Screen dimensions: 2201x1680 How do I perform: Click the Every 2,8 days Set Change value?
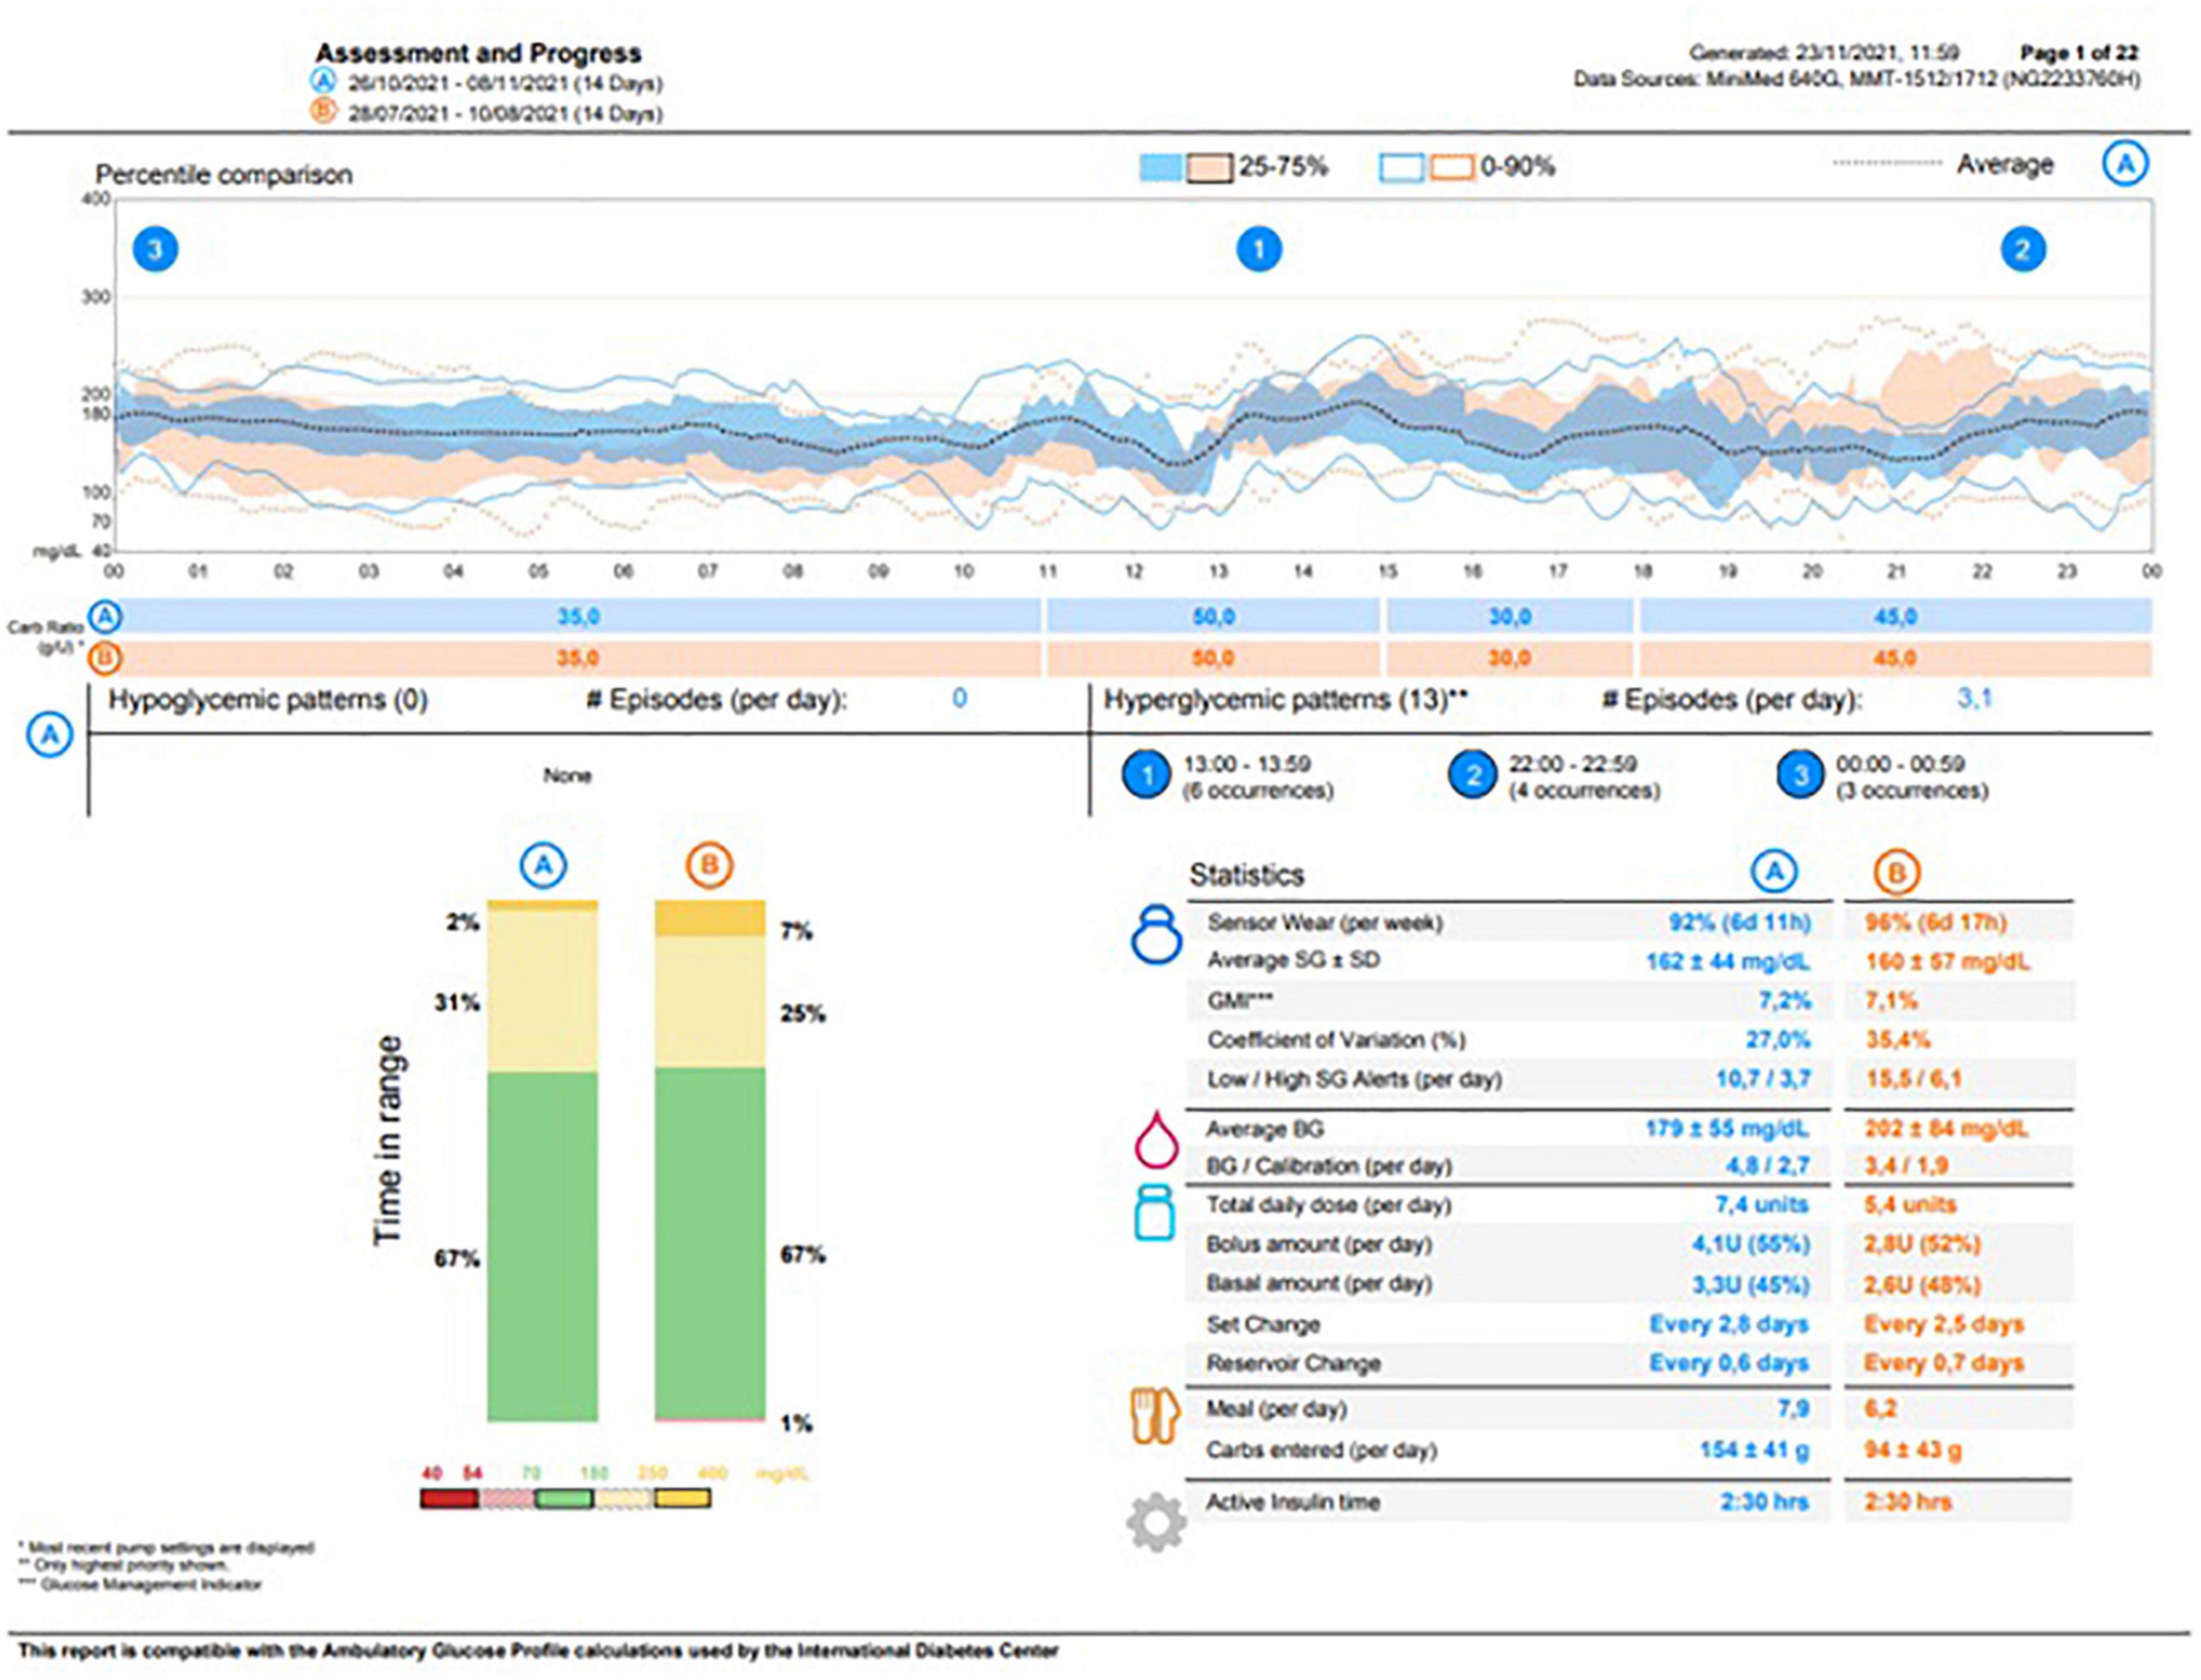pos(1729,1324)
